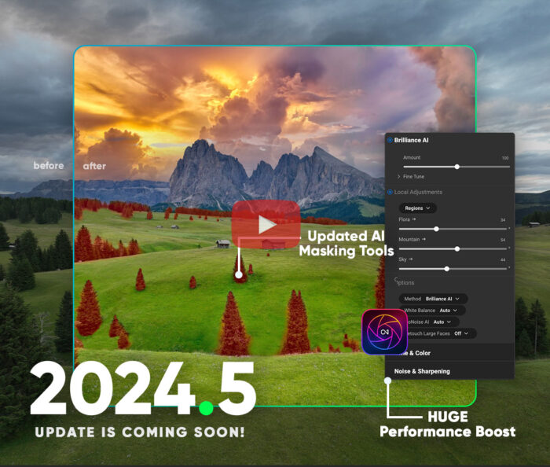Open the Noise & Sharpening tab
The width and height of the screenshot is (550, 467).
(x=422, y=371)
